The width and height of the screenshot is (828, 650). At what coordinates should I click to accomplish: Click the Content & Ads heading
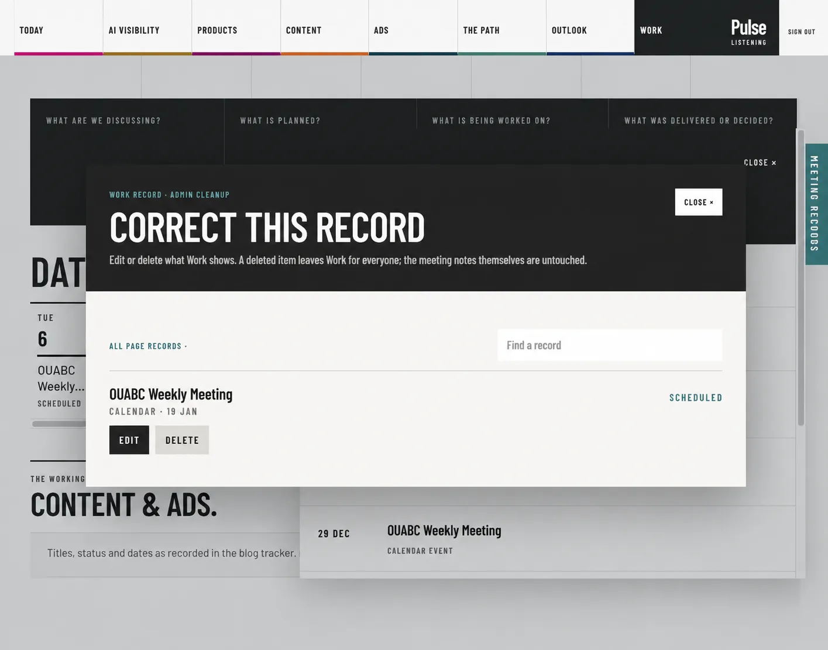124,504
